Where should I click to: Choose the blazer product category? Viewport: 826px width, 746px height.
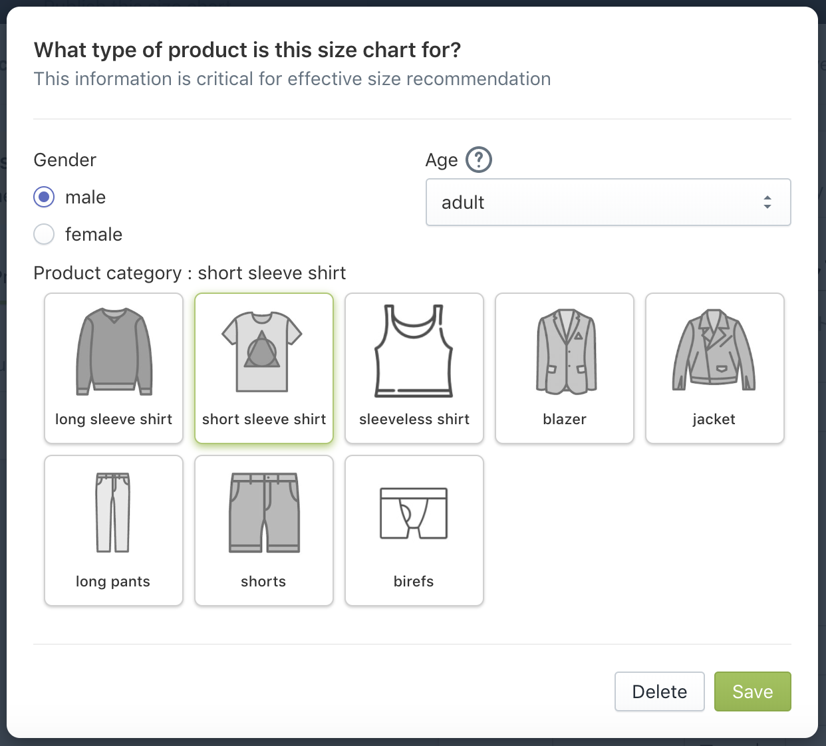point(564,368)
